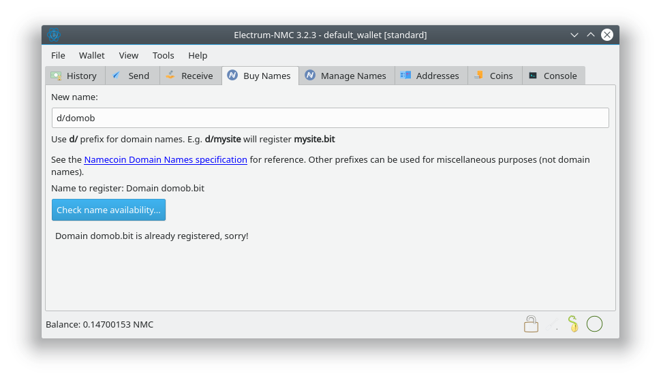661x380 pixels.
Task: Click the green circle network status icon
Action: coord(594,324)
